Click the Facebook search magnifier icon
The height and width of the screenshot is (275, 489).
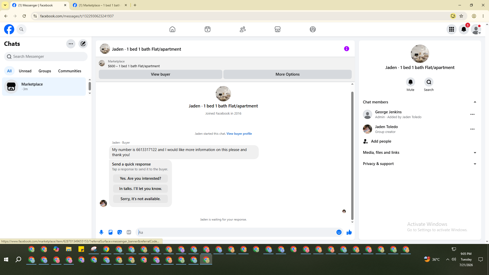point(21,29)
